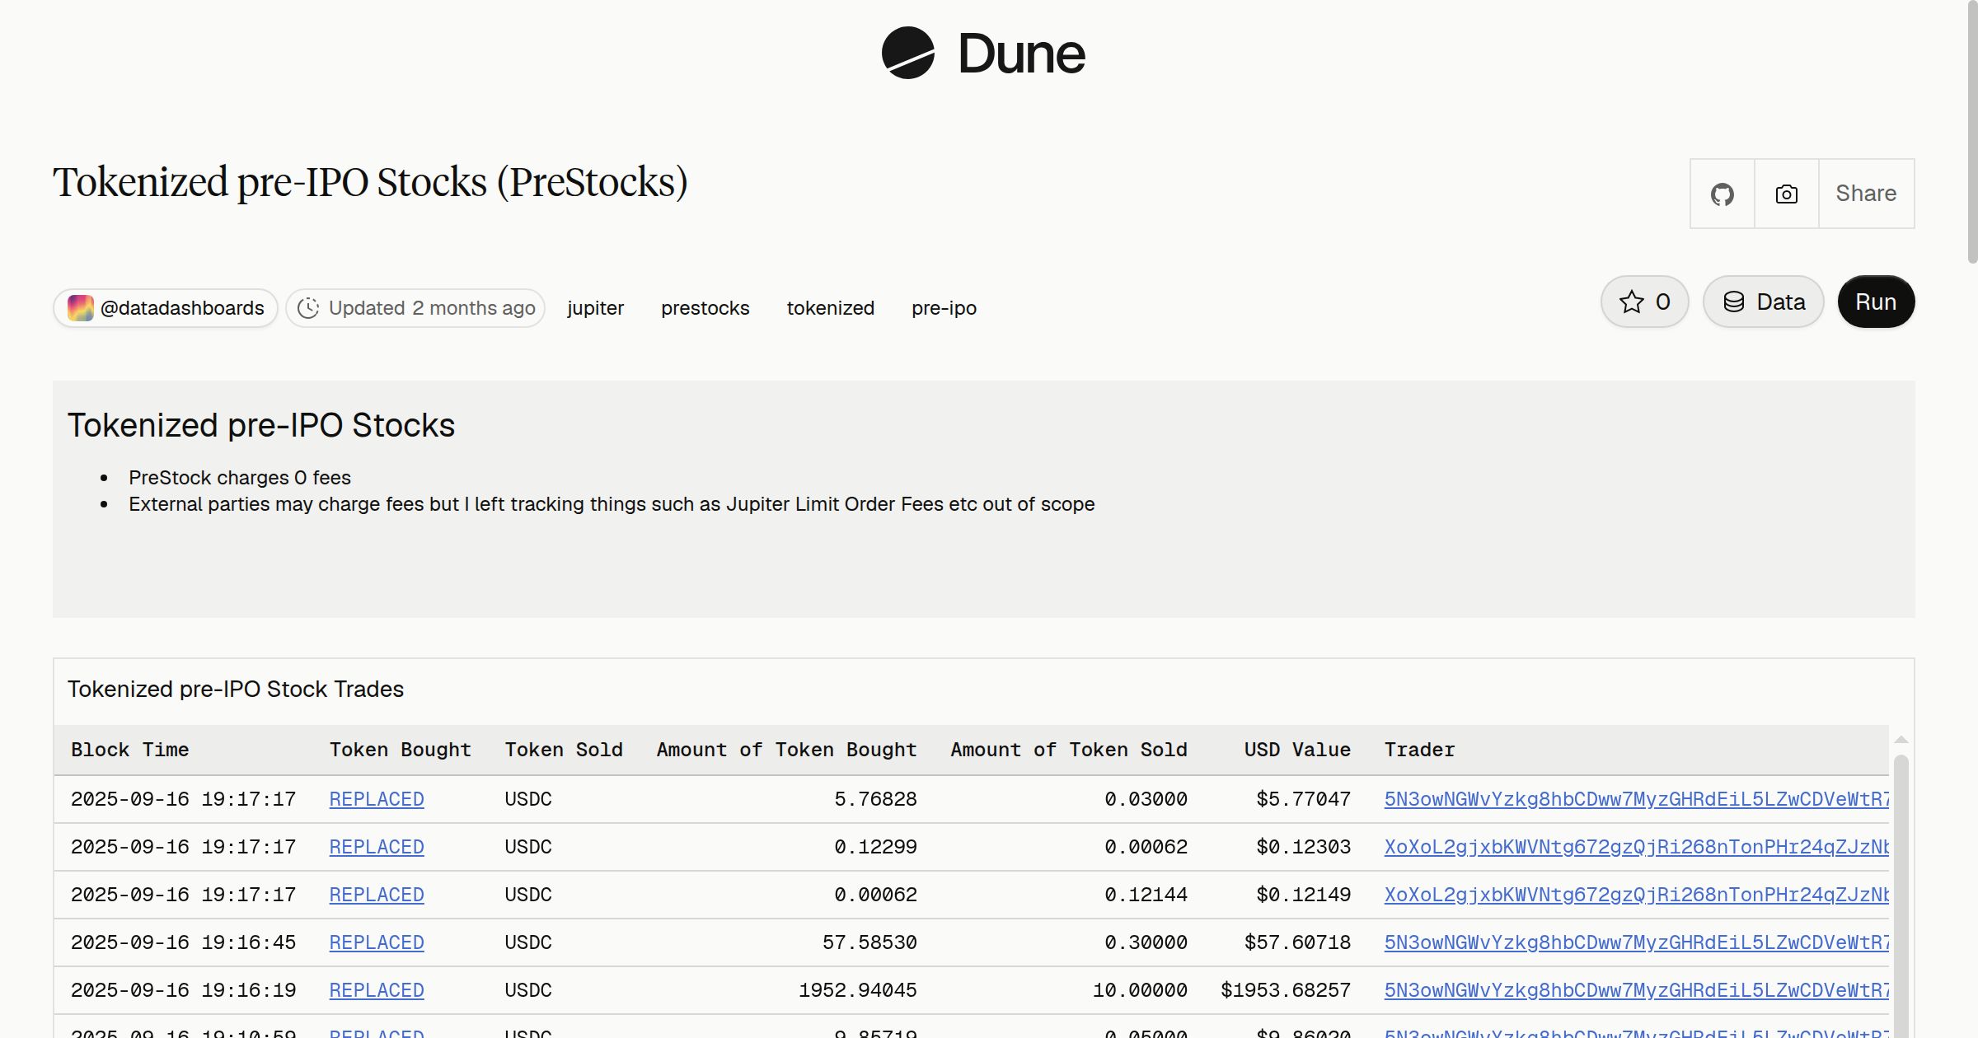Open REPLACED link in the $5.77047 row
This screenshot has height=1038, width=1978.
pyautogui.click(x=377, y=799)
